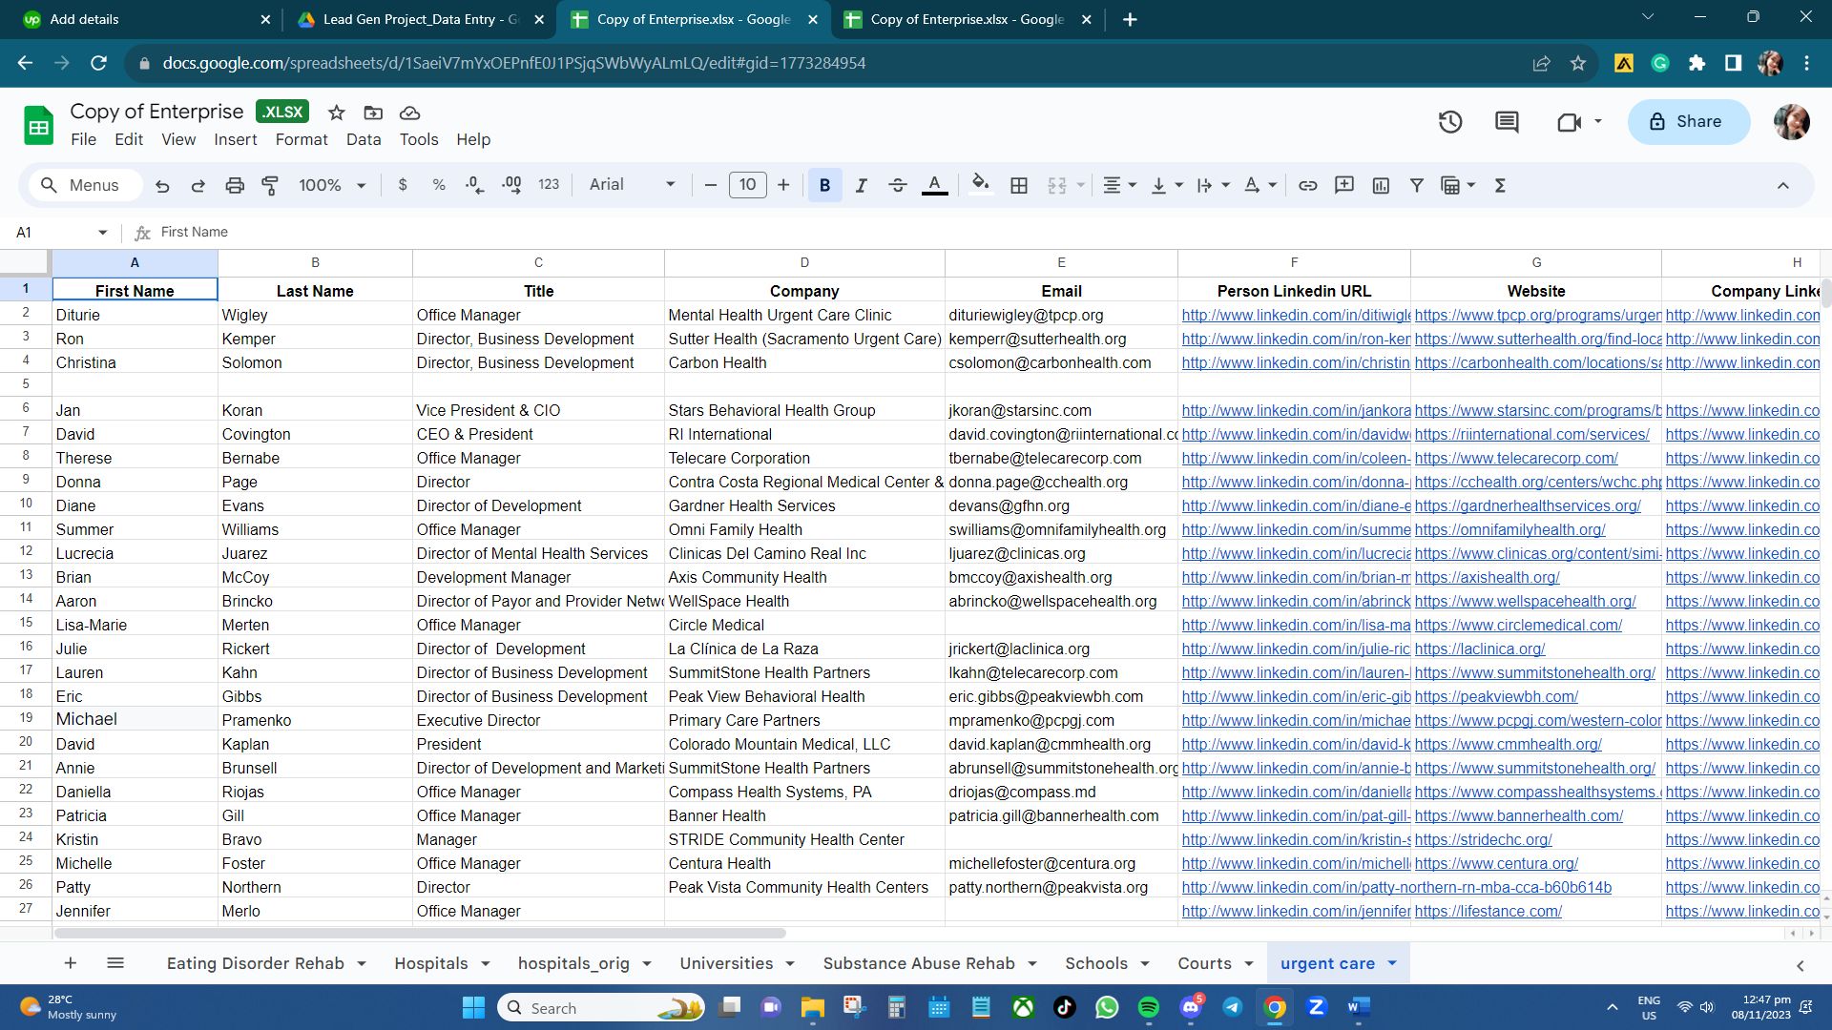Open the text color picker
The height and width of the screenshot is (1030, 1832).
[x=935, y=186]
